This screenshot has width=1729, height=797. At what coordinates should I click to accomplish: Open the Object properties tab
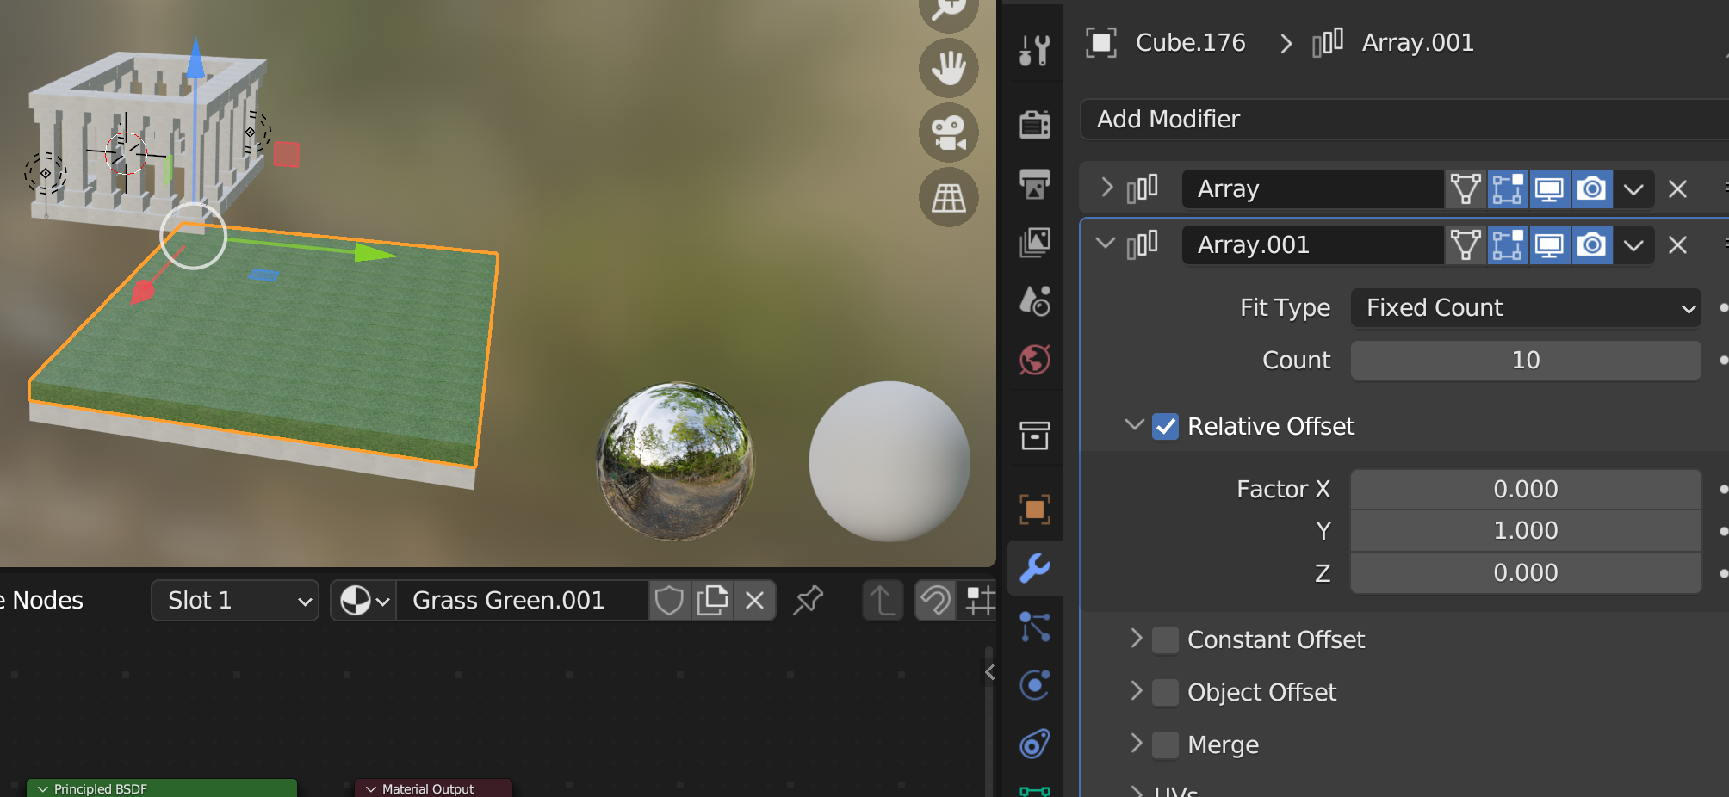point(1034,510)
